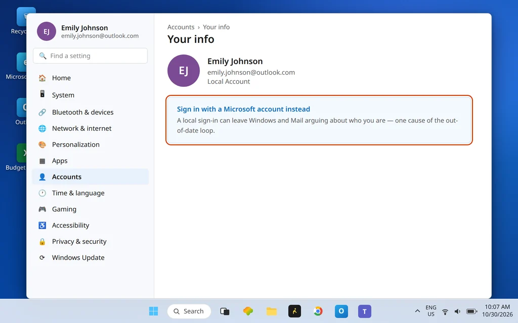Select Privacy & security in sidebar

point(90,242)
